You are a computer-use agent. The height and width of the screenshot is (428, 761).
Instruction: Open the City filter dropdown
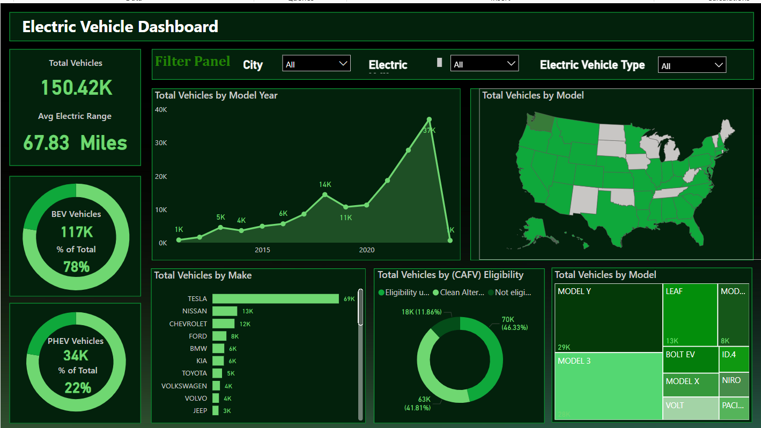tap(316, 64)
